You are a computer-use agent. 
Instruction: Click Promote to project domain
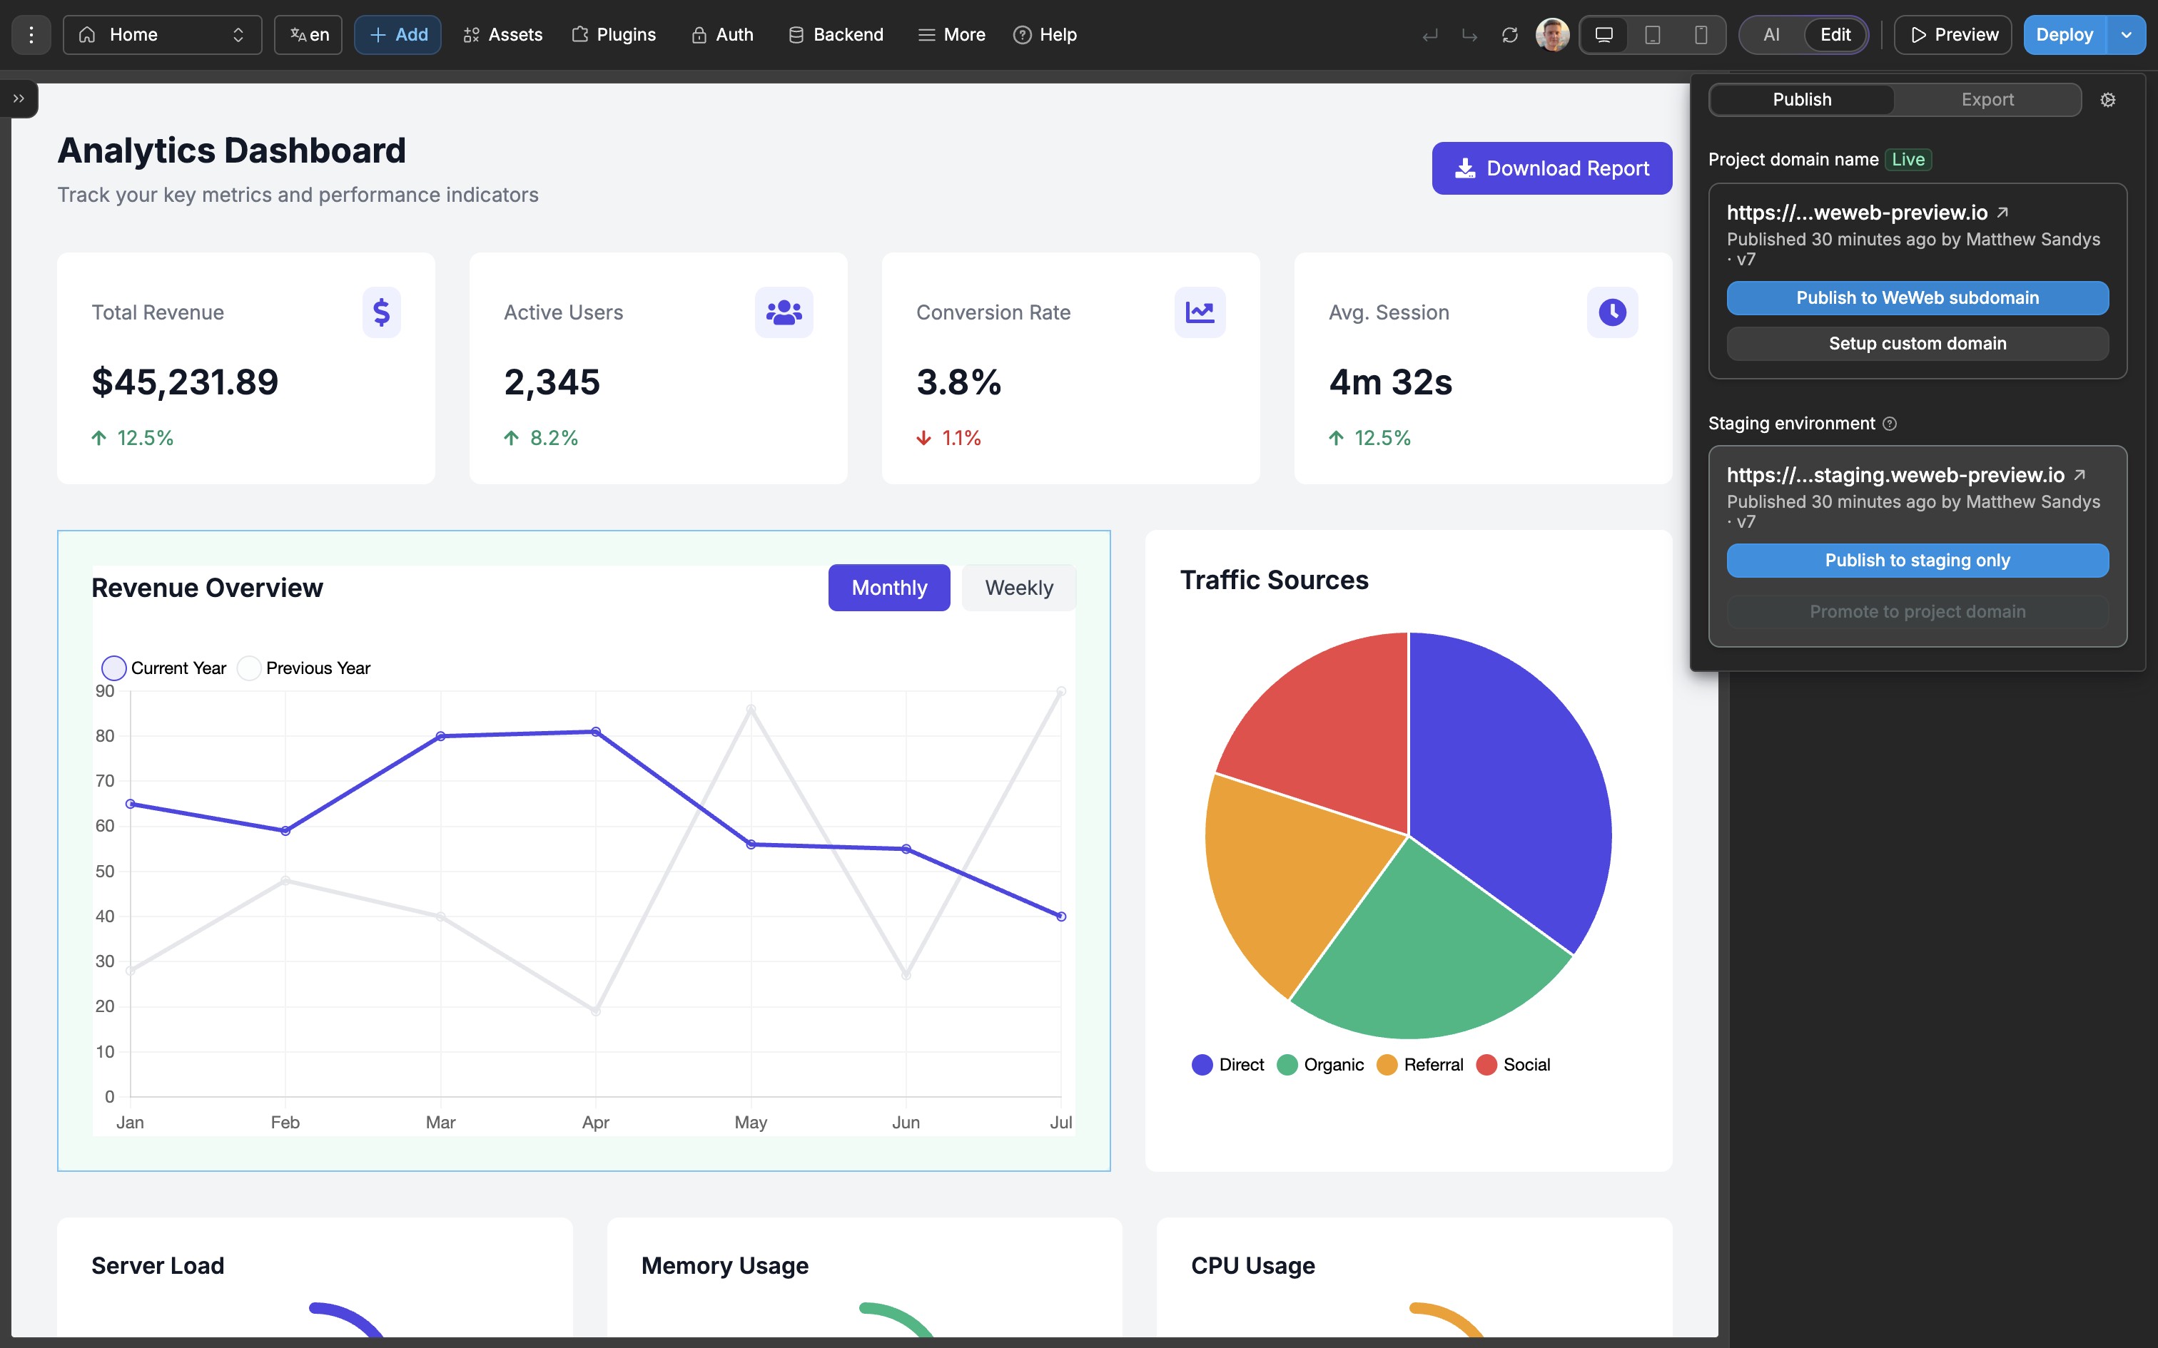point(1918,612)
